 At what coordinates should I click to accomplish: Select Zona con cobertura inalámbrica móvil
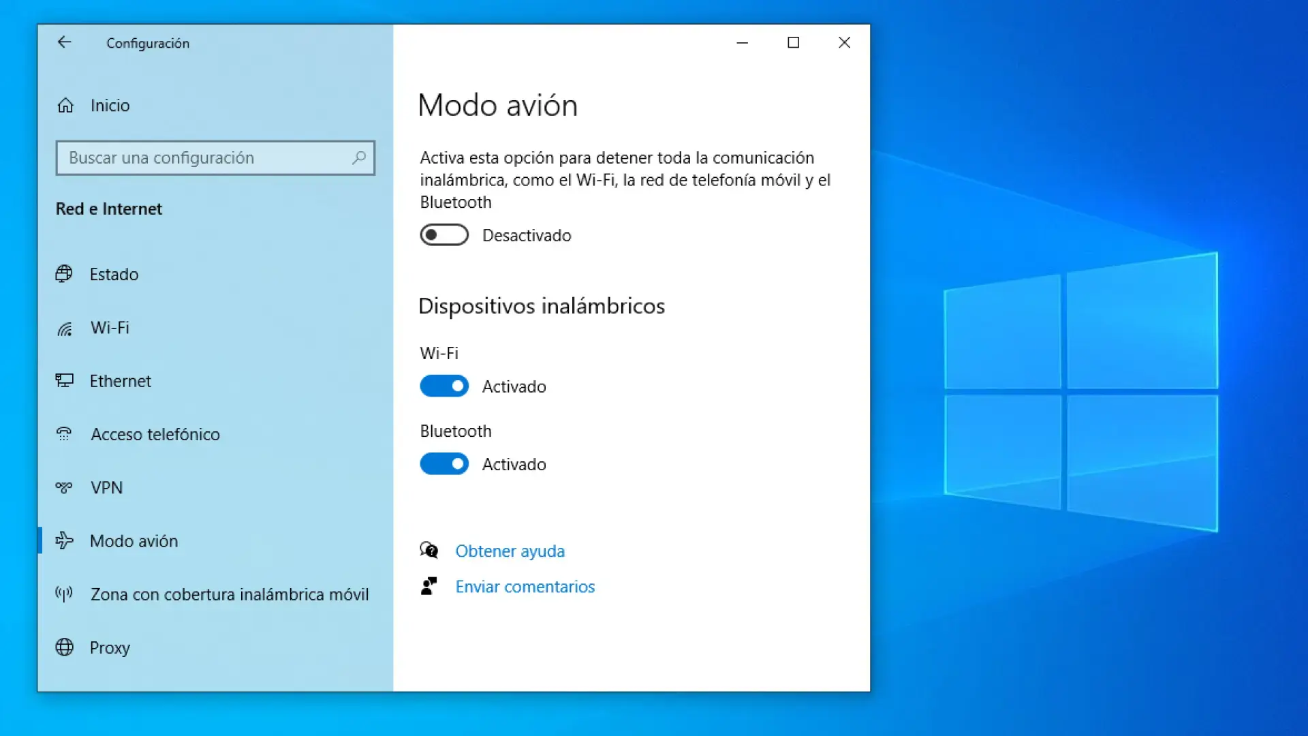click(x=229, y=594)
